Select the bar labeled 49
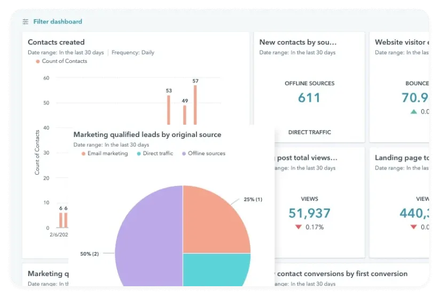 tap(185, 115)
